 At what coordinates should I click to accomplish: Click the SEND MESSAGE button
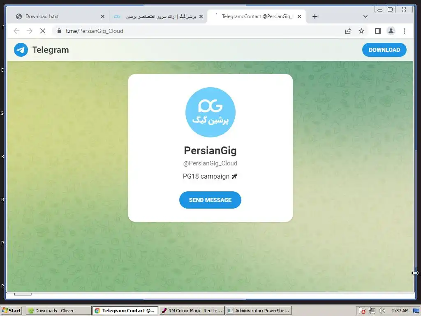click(x=210, y=200)
